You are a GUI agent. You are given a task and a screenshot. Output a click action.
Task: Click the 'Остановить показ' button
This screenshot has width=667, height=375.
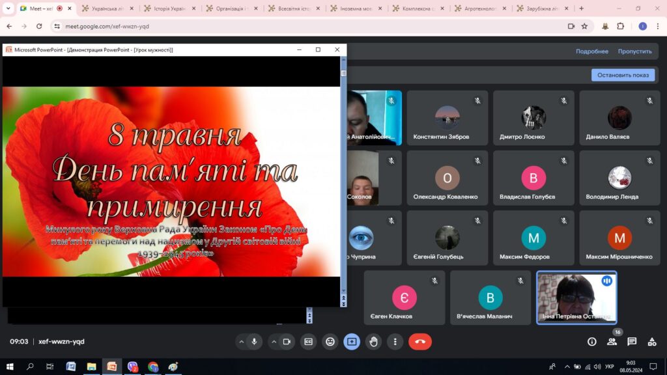[x=623, y=75]
